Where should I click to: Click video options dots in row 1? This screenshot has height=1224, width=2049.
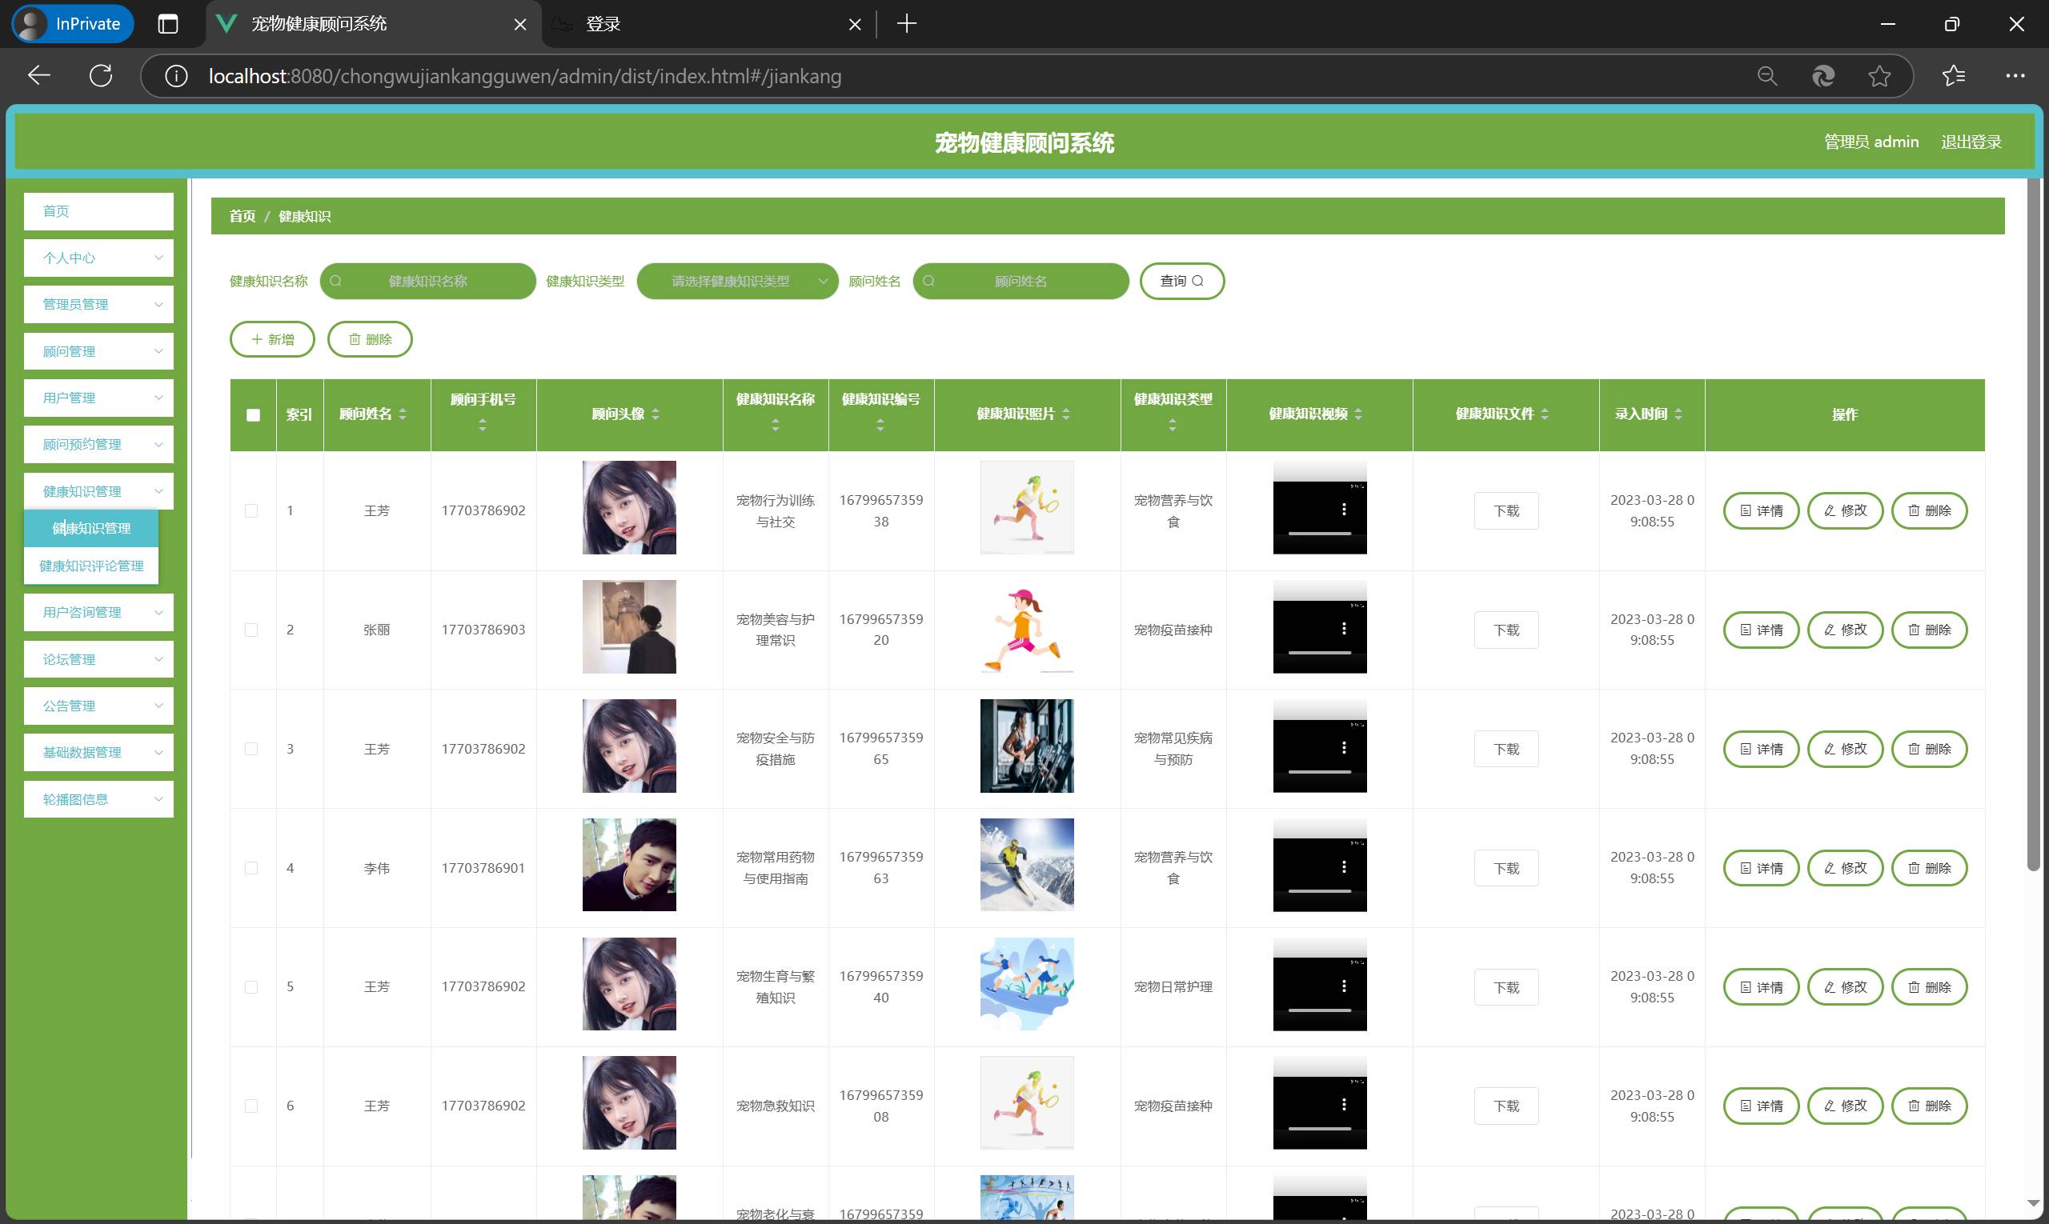[1343, 510]
